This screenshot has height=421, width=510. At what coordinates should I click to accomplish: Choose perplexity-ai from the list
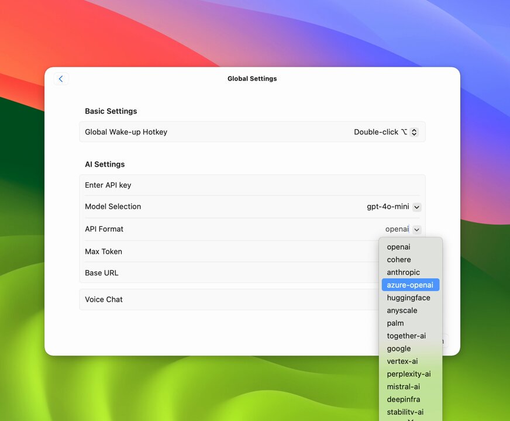409,374
